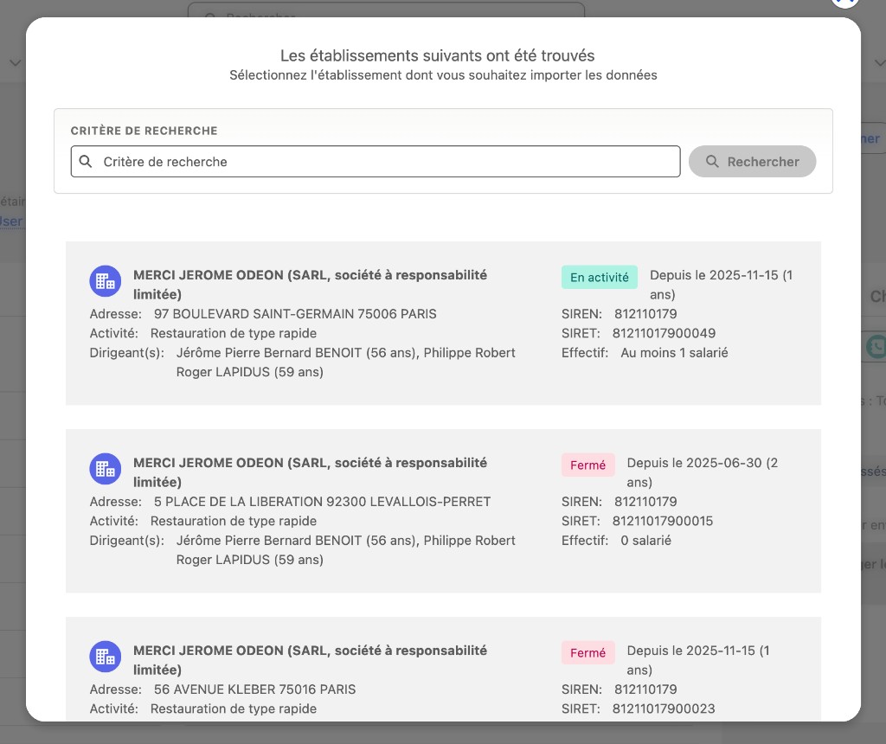
Task: Focus the Critère de recherche input field
Action: coord(376,162)
